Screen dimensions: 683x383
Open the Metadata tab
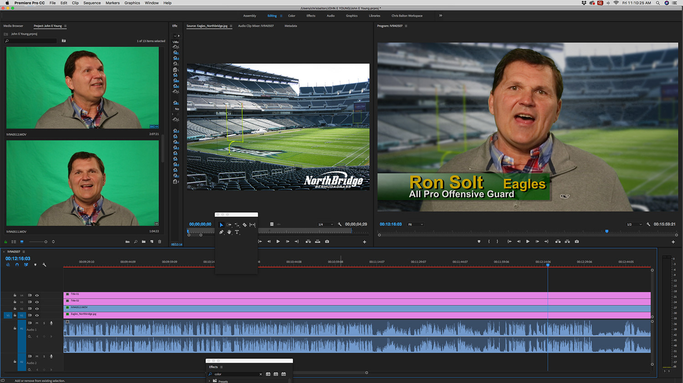pos(291,26)
